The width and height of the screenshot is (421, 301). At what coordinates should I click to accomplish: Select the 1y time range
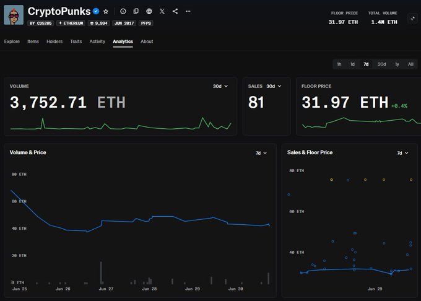397,64
